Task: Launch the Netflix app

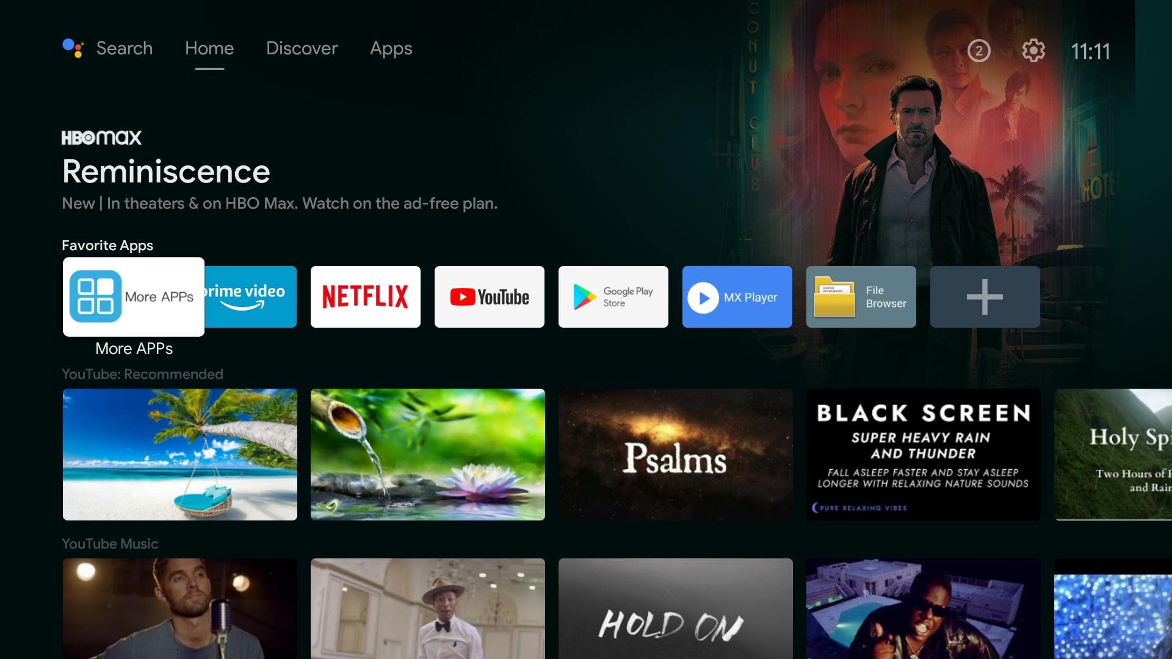Action: point(366,297)
